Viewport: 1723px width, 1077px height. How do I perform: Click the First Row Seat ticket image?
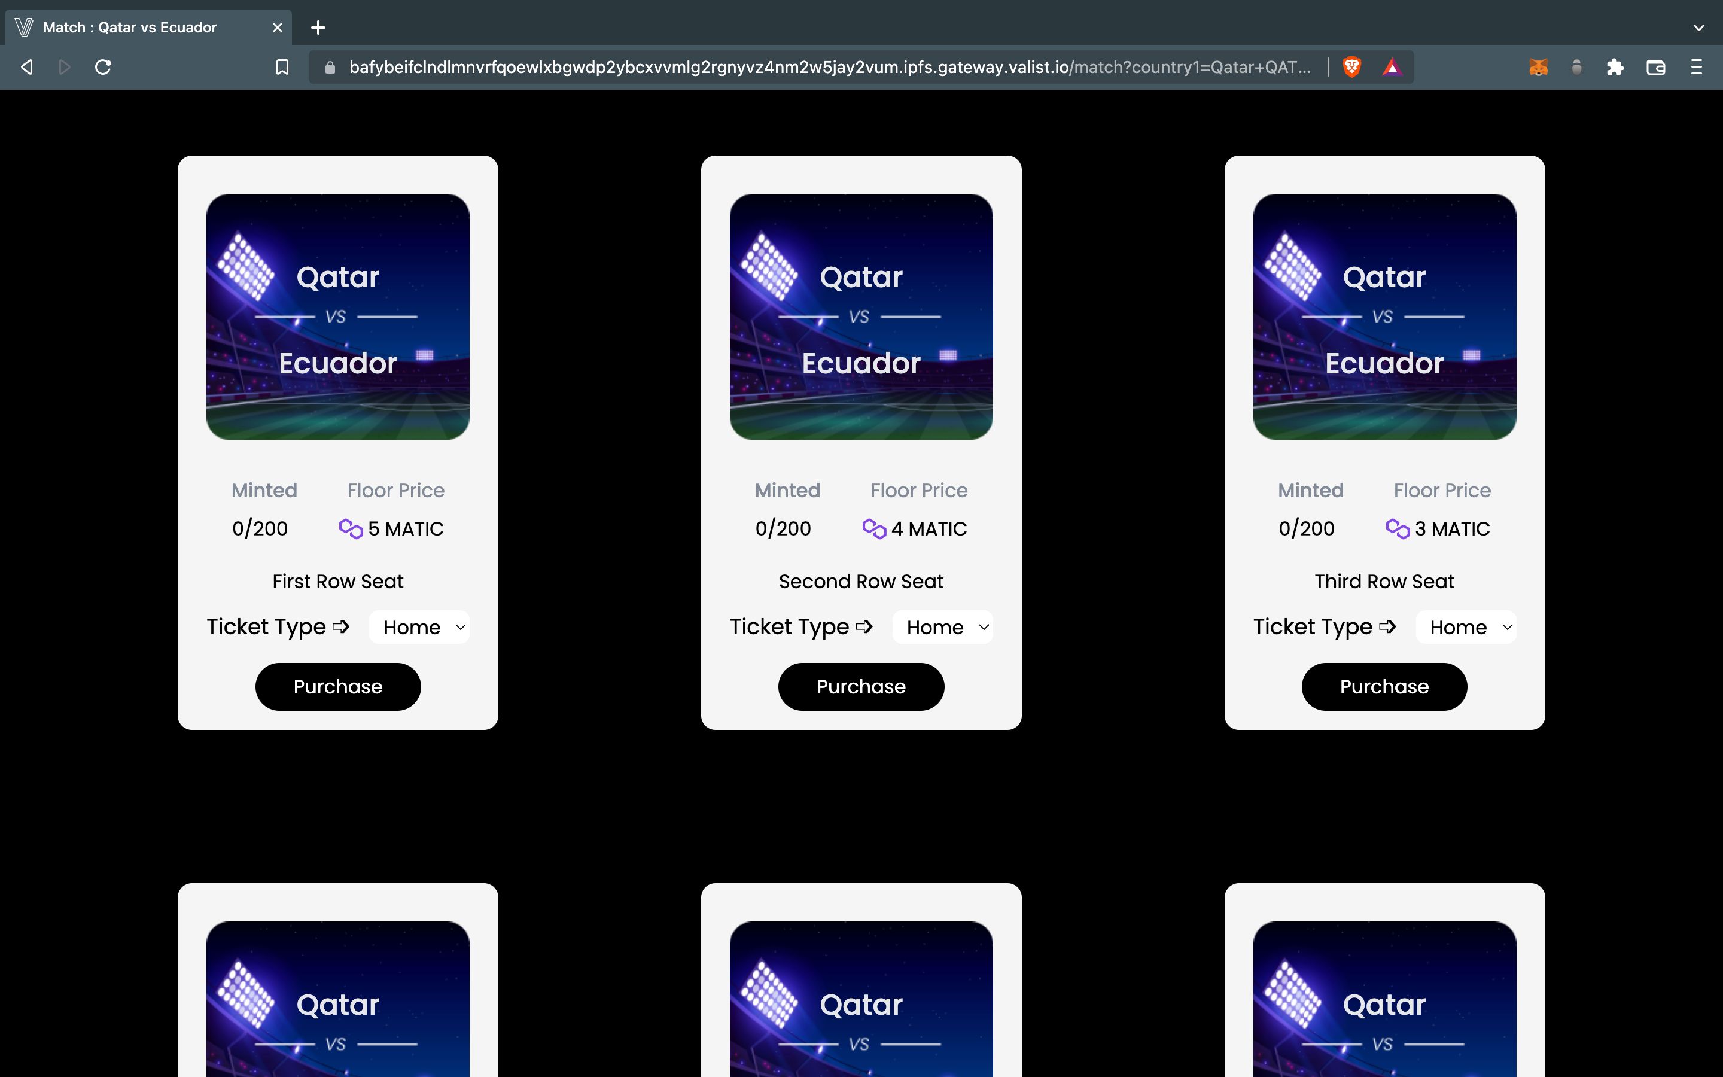pyautogui.click(x=338, y=317)
